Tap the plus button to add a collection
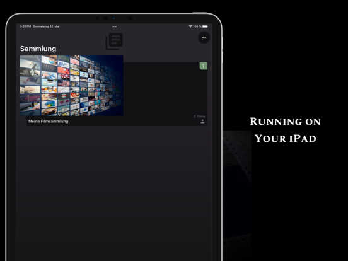 [x=204, y=37]
